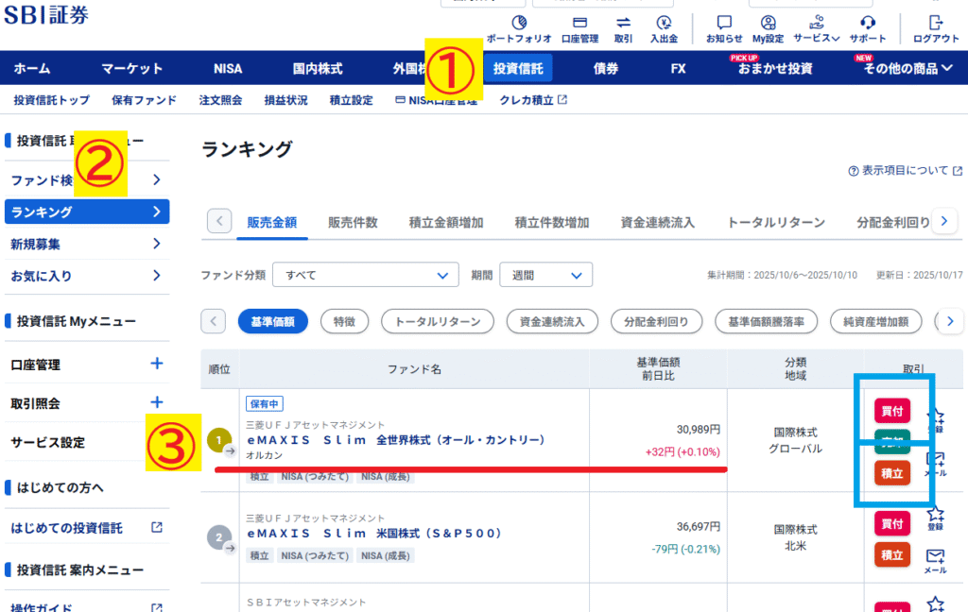Click the My設定 user icon

[768, 23]
